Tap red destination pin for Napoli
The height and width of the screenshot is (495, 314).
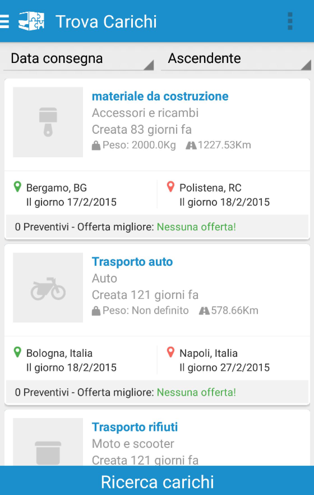point(170,352)
